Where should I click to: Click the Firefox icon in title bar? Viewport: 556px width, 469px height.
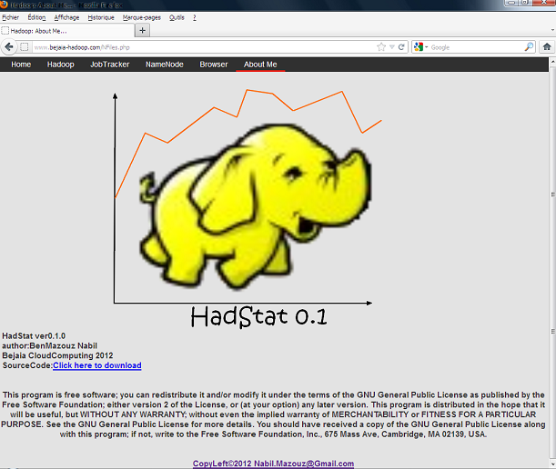5,5
